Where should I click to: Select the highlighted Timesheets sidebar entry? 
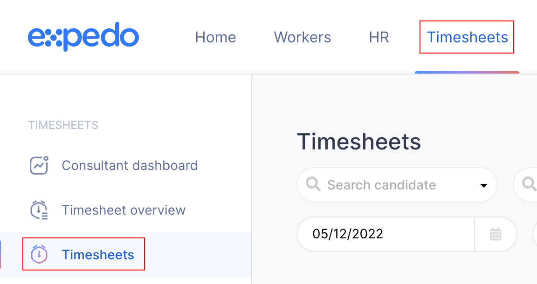[98, 254]
